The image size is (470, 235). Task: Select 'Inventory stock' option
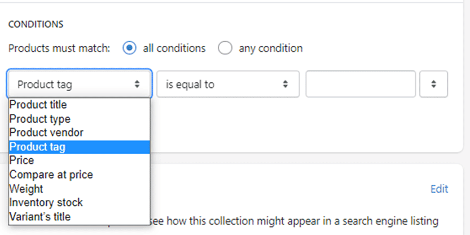[80, 203]
